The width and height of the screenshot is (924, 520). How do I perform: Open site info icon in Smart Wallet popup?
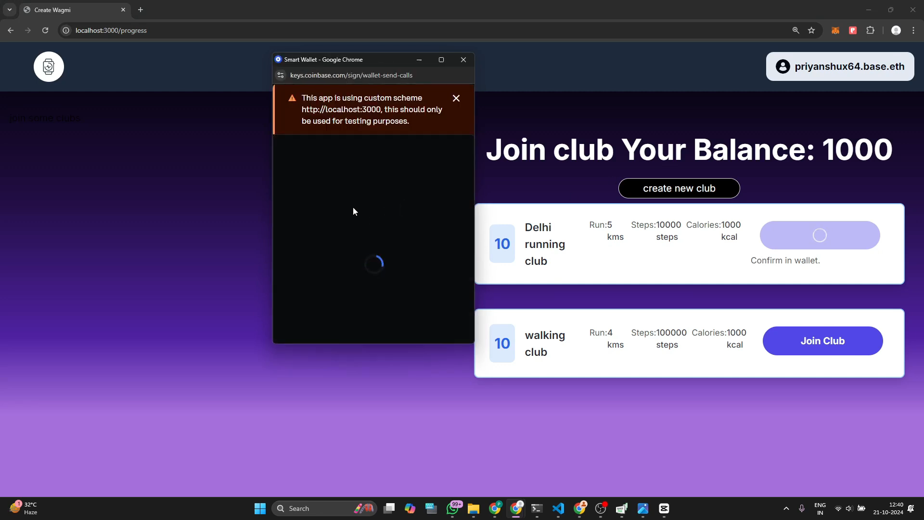tap(281, 75)
